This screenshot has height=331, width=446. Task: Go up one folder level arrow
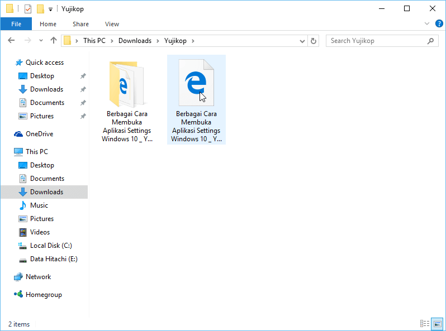(54, 41)
